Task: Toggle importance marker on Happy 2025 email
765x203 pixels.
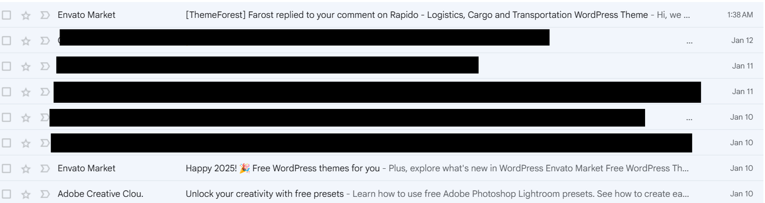Action: (45, 169)
